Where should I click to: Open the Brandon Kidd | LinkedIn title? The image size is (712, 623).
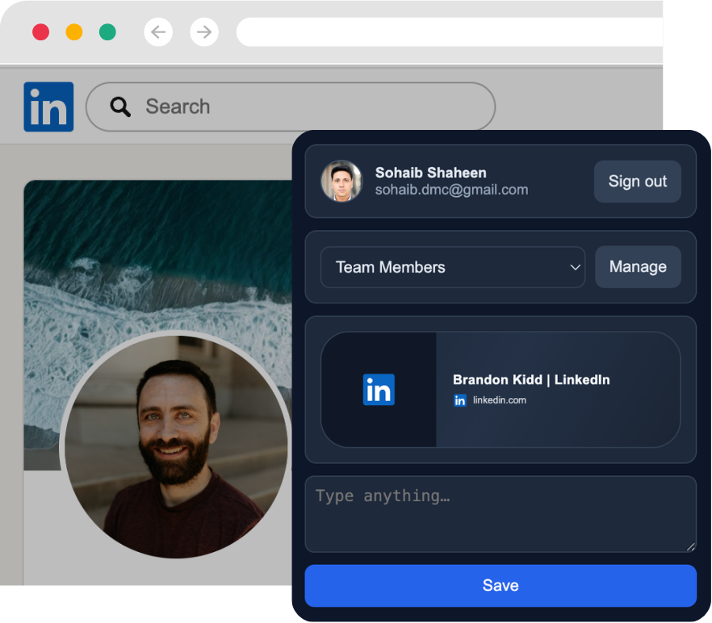[531, 379]
